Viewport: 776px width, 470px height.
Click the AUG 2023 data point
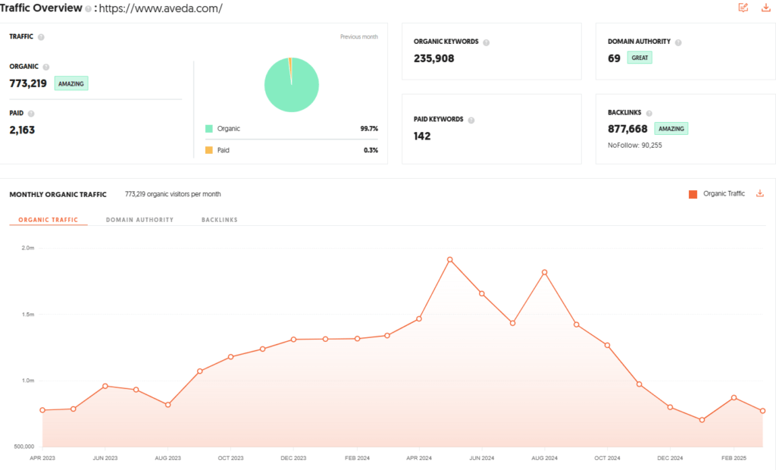pos(168,405)
